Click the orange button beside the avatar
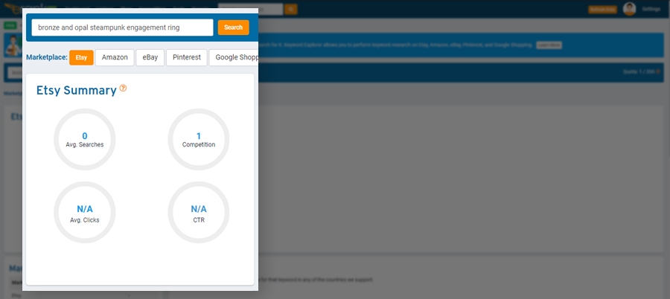The height and width of the screenshot is (299, 670). 602,10
